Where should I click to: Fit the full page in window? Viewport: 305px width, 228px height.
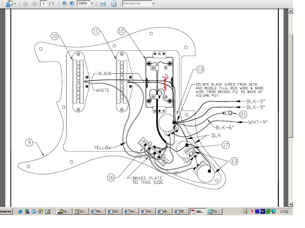[113, 3]
